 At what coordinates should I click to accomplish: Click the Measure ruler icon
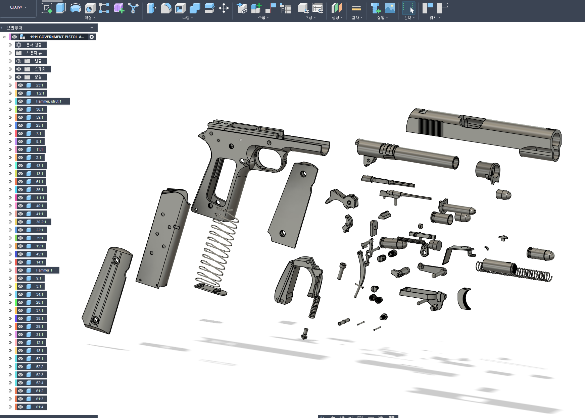[356, 8]
